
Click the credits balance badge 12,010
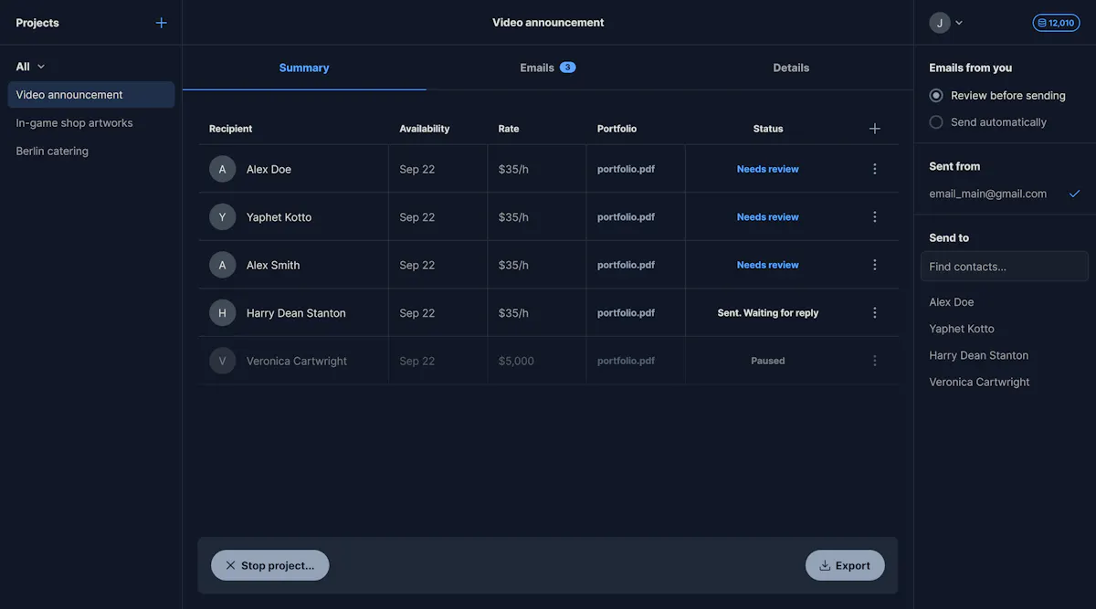(x=1056, y=23)
